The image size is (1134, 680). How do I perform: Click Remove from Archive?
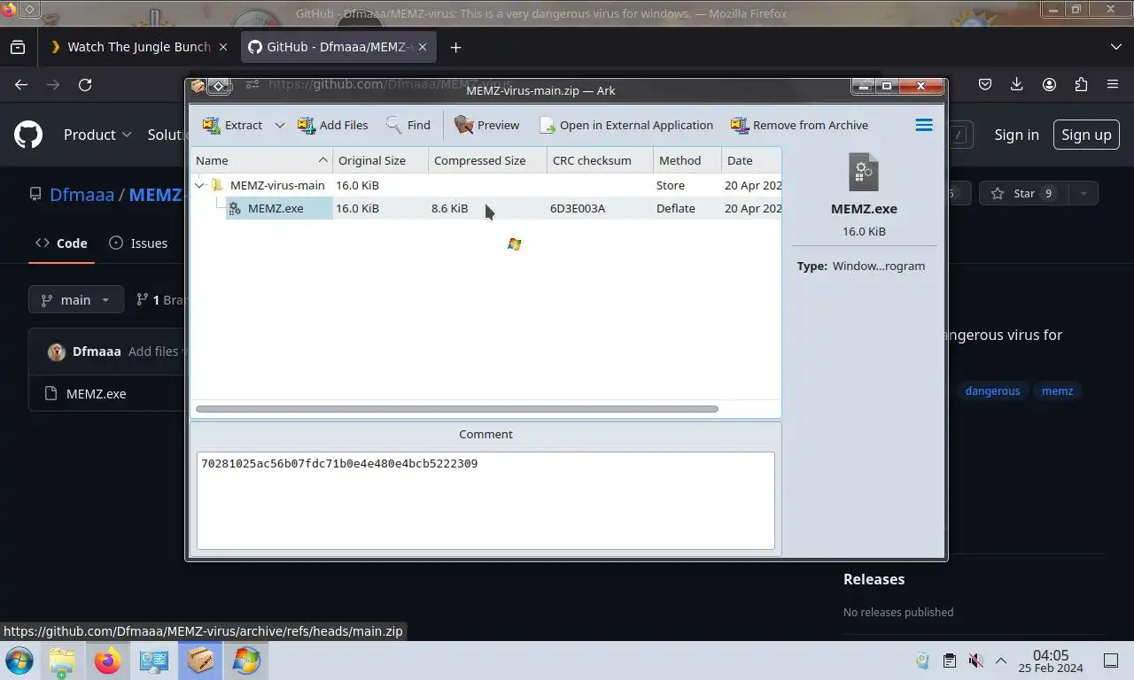pyautogui.click(x=799, y=125)
